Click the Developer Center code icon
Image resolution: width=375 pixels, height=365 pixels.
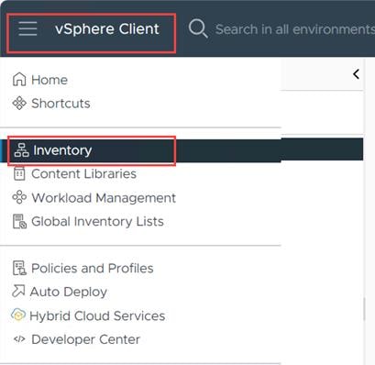[x=19, y=339]
